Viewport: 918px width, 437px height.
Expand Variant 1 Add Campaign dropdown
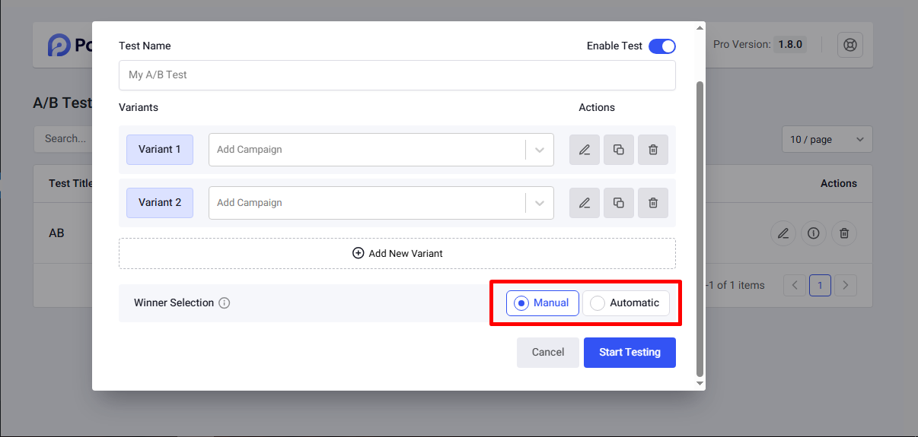(x=540, y=150)
